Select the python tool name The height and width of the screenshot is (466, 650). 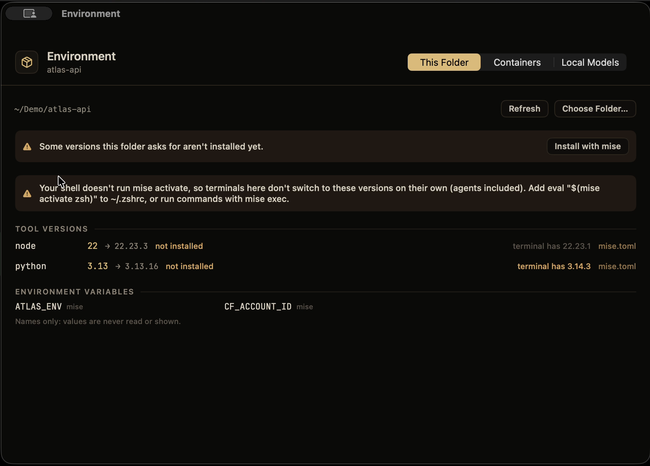pos(31,266)
